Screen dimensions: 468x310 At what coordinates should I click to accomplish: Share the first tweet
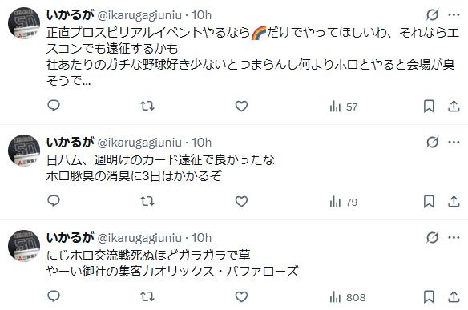tap(454, 107)
